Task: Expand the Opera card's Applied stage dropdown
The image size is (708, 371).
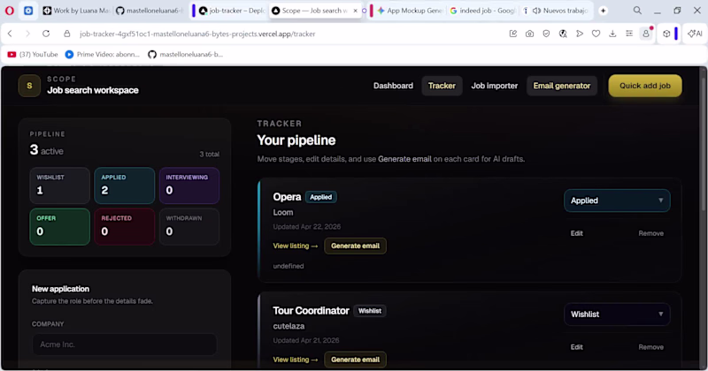Action: click(x=617, y=201)
